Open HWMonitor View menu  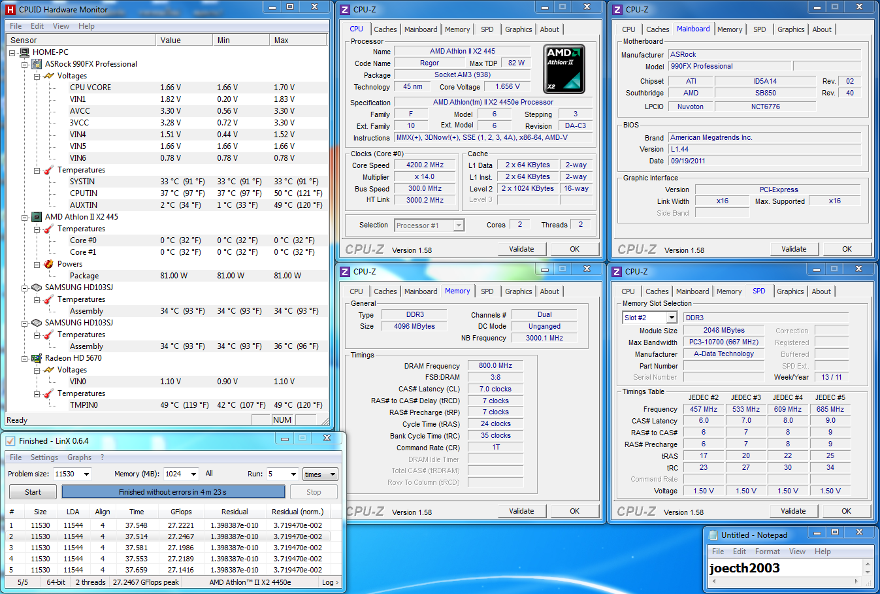coord(61,26)
